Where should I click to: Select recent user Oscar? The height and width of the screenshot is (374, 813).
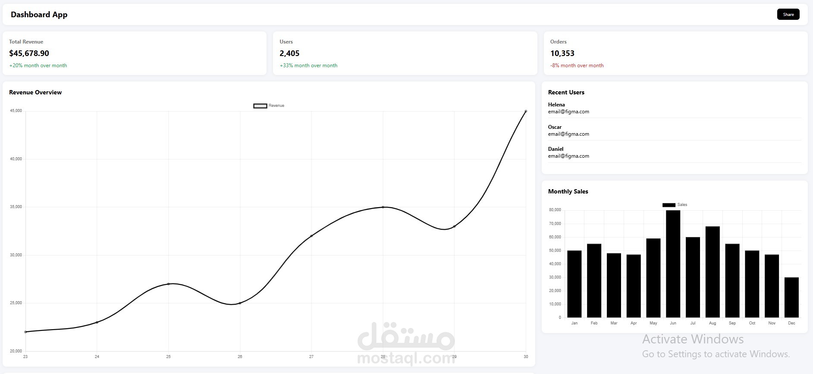click(675, 130)
